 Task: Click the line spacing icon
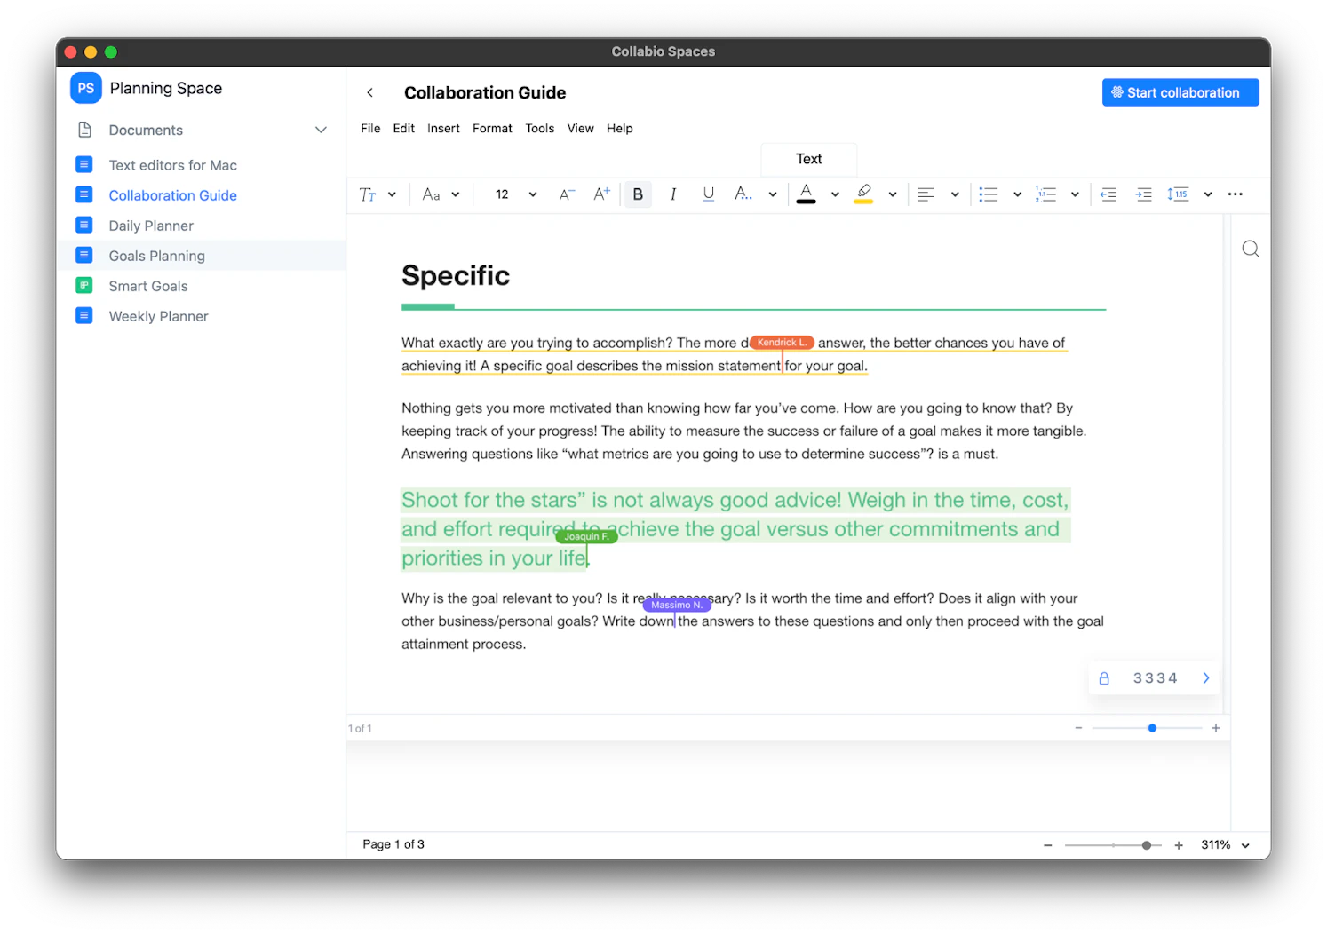[x=1178, y=194]
